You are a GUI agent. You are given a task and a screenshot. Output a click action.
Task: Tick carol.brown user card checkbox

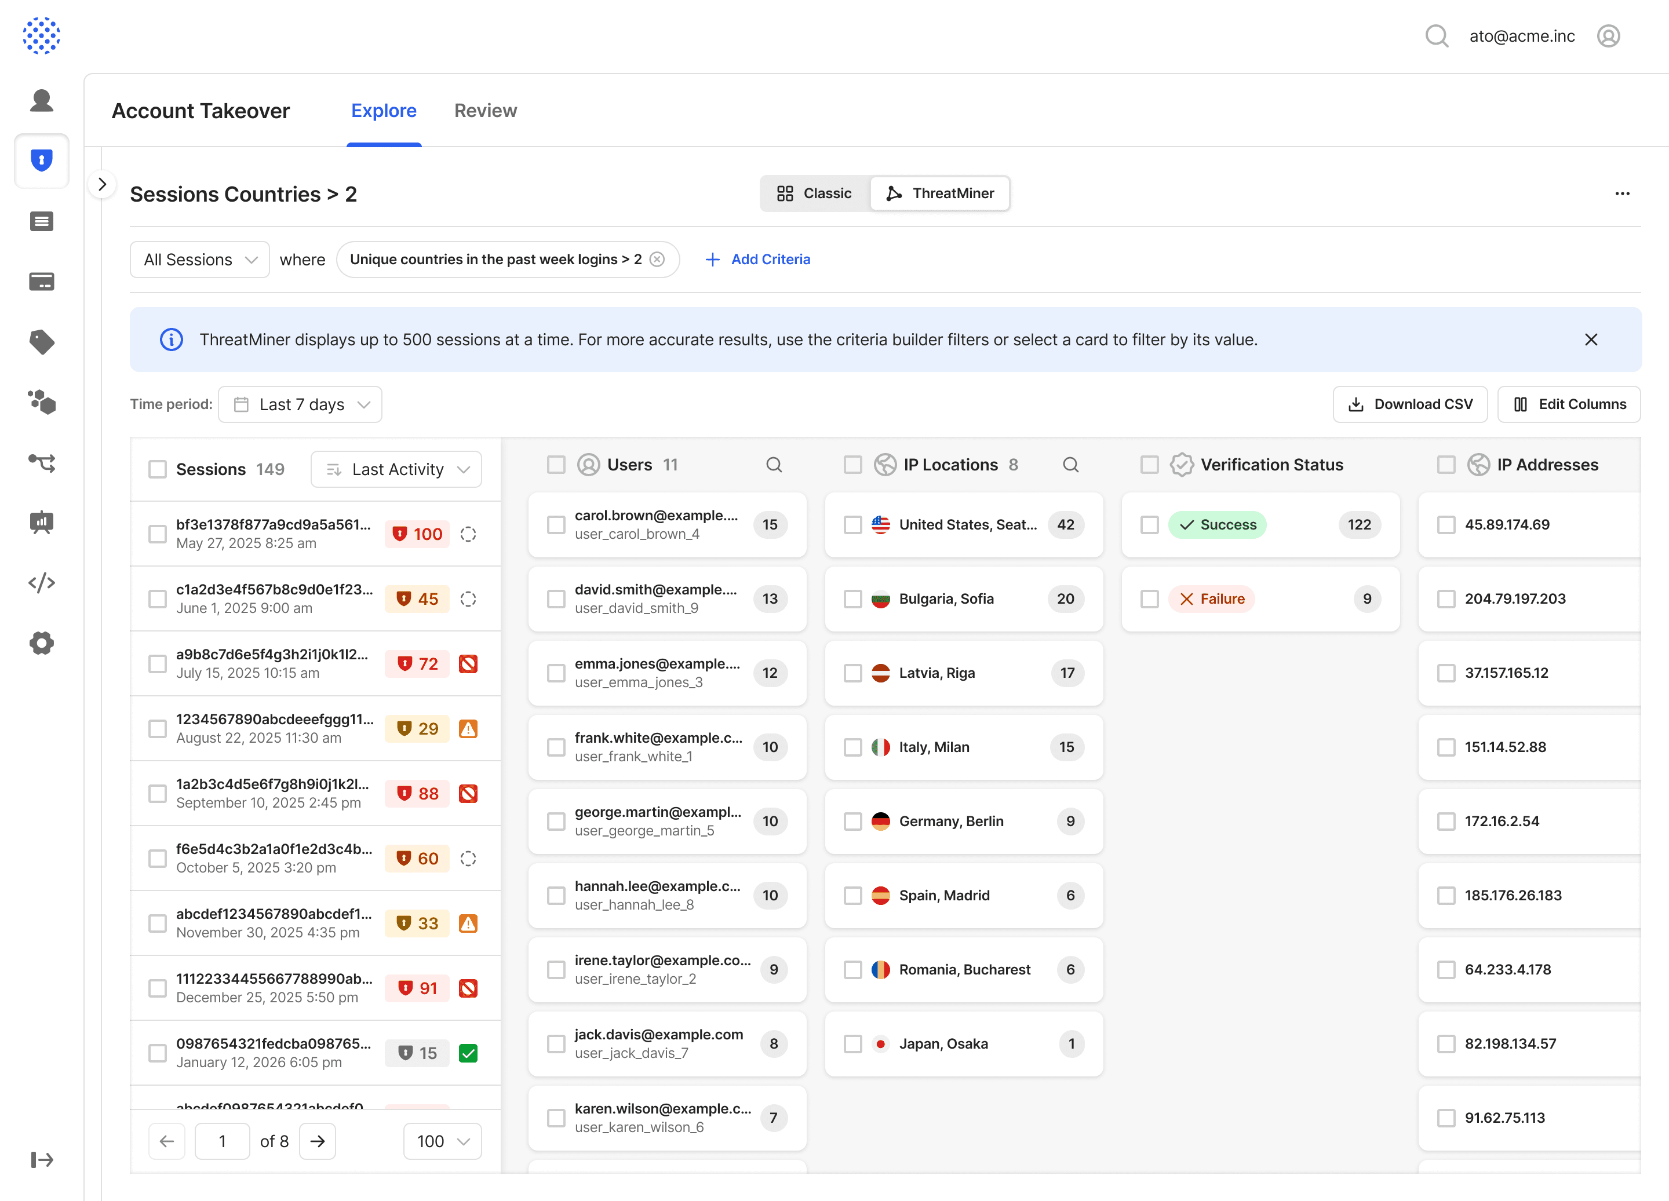point(556,525)
